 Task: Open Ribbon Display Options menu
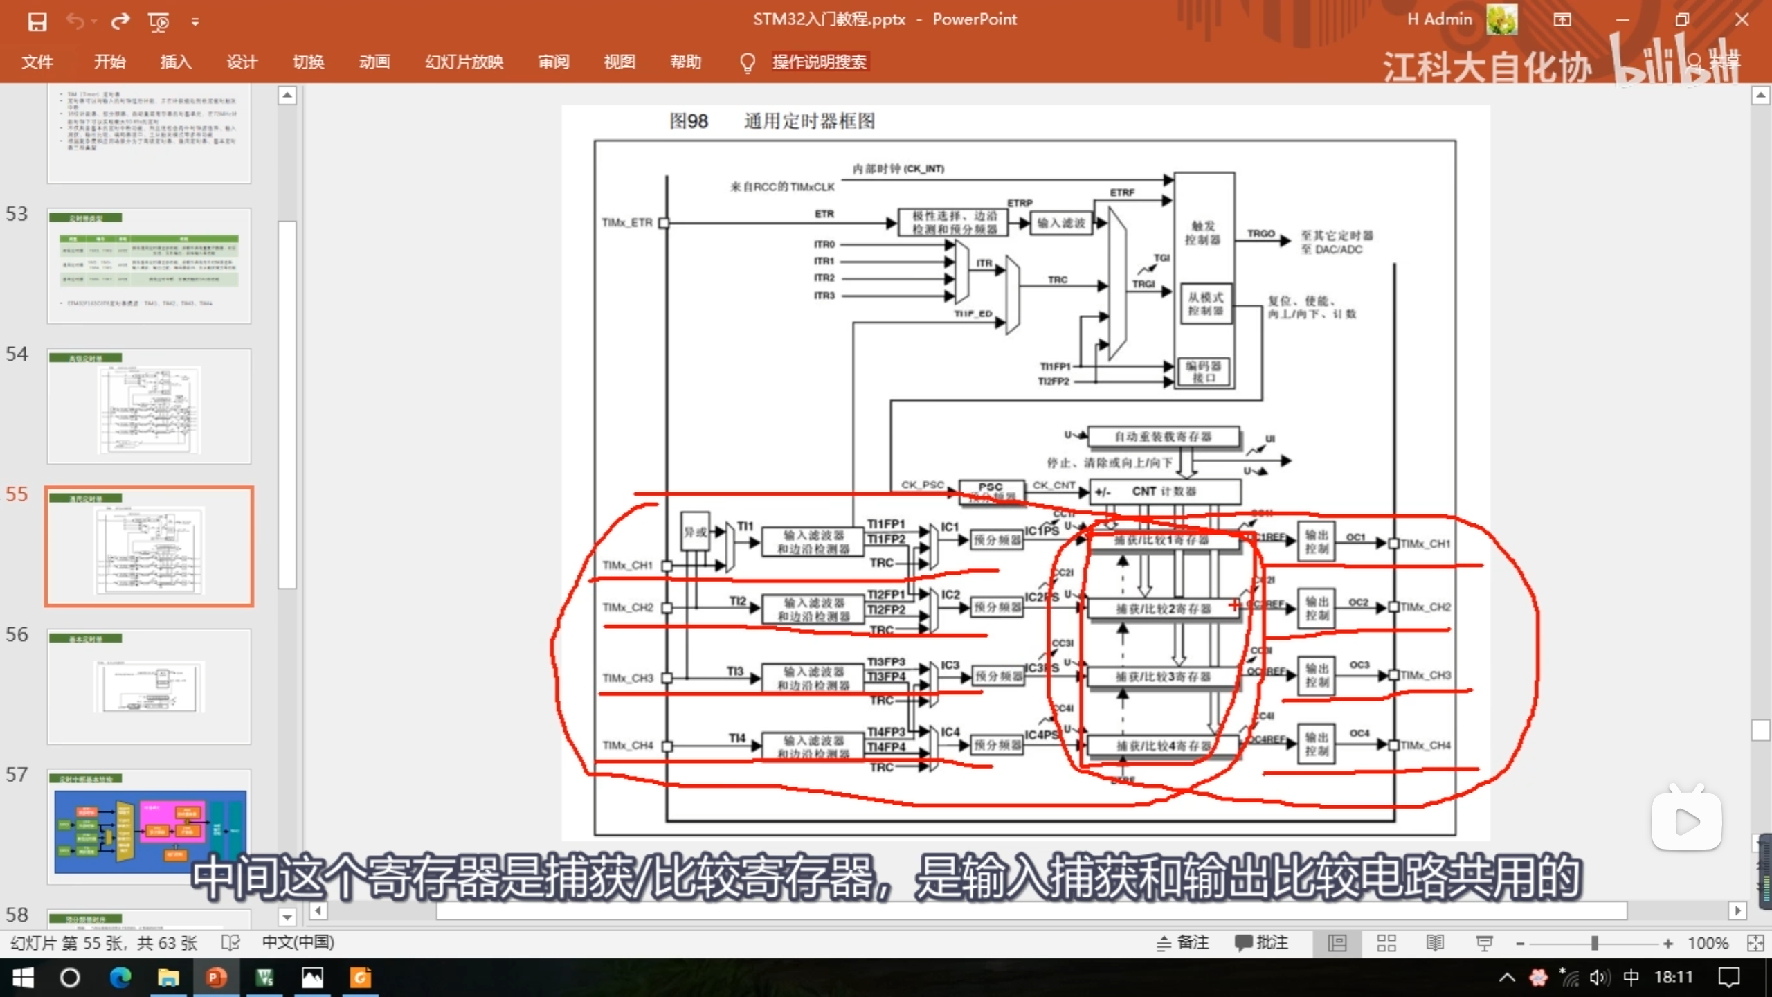point(1562,19)
